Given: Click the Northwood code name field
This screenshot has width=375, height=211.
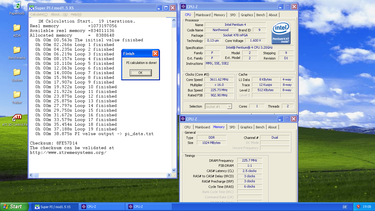Looking at the screenshot, I should pos(221,30).
